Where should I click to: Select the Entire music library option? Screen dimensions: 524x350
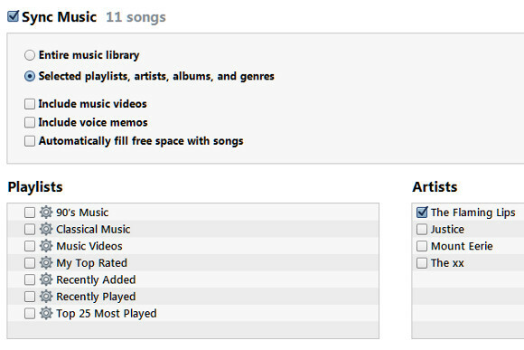point(30,55)
